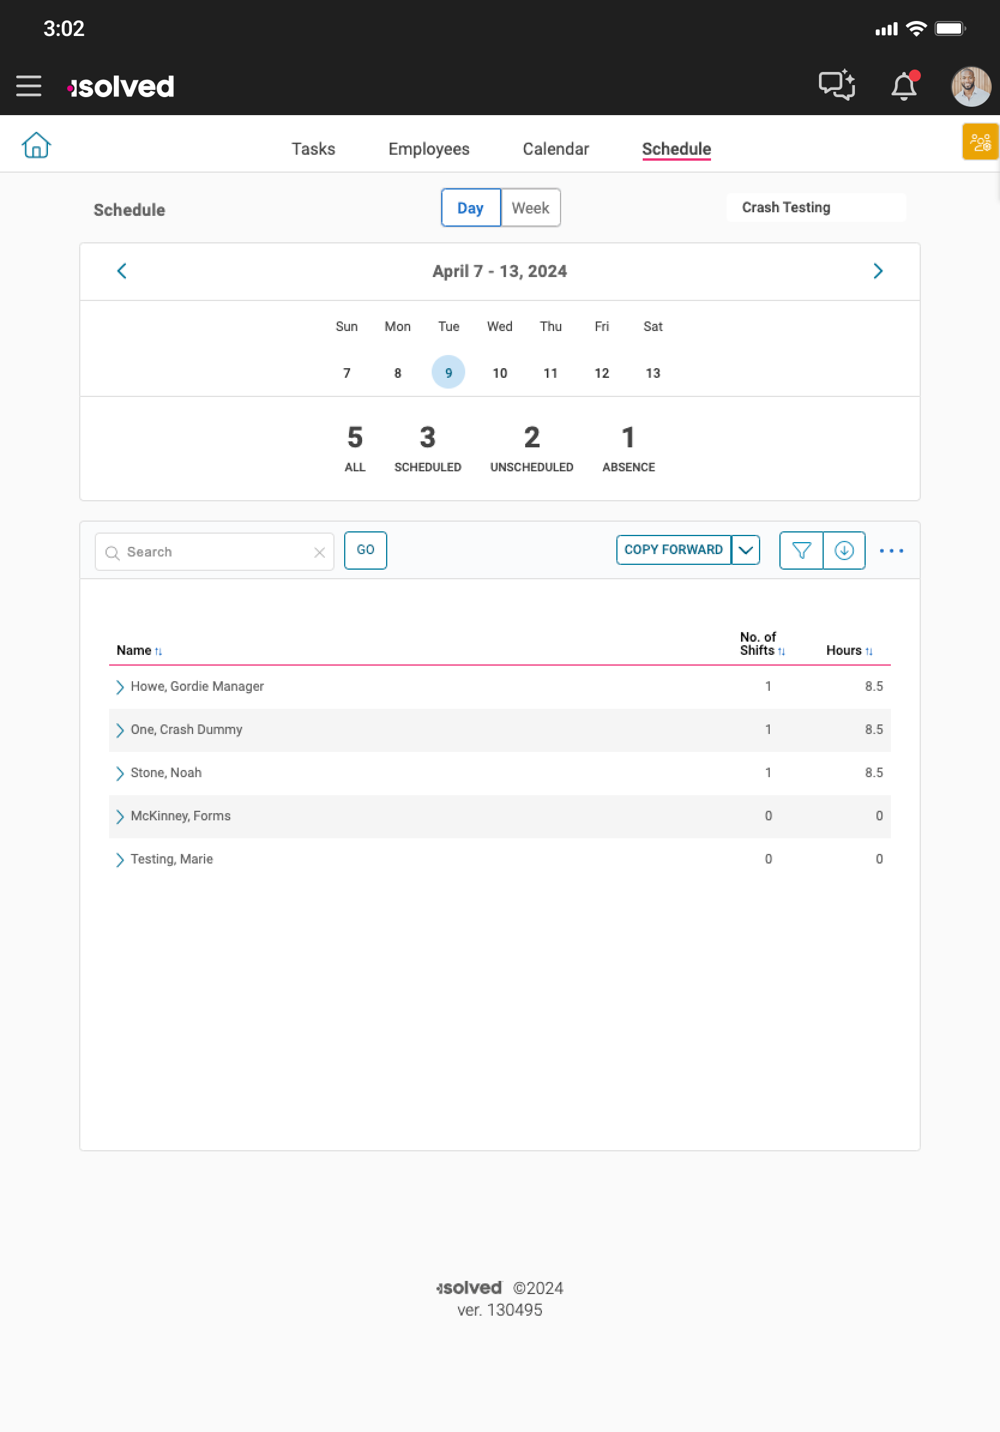Open the notifications bell
This screenshot has width=1000, height=1432.
(904, 86)
